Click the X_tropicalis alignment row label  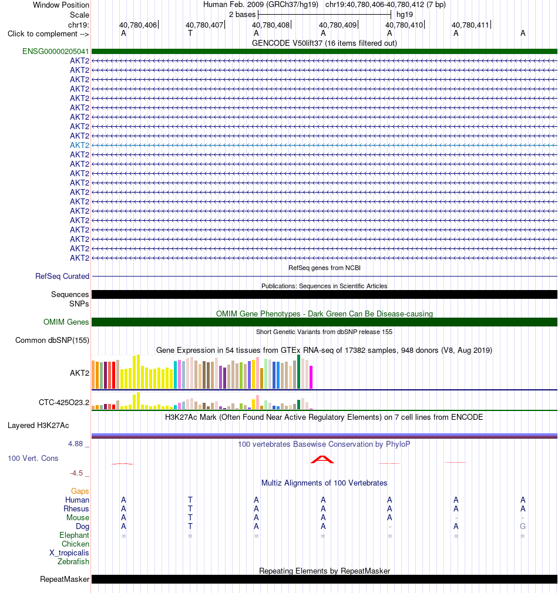click(x=69, y=553)
